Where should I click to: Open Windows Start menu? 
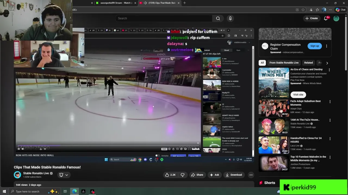tap(4, 191)
